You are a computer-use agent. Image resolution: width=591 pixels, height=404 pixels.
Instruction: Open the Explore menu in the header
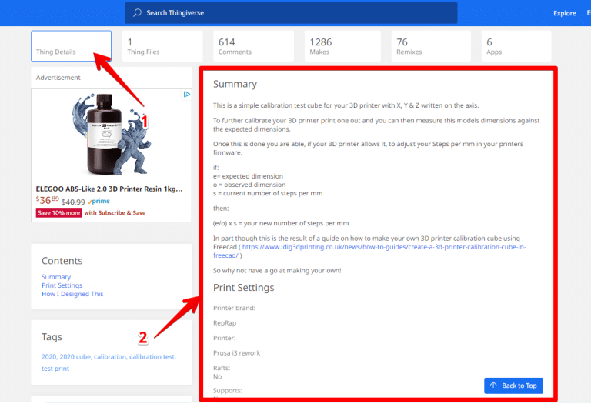coord(564,13)
